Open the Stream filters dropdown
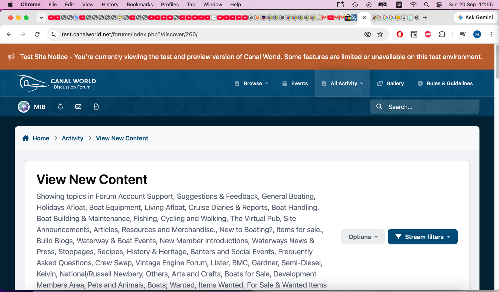Image resolution: width=499 pixels, height=292 pixels. tap(422, 237)
